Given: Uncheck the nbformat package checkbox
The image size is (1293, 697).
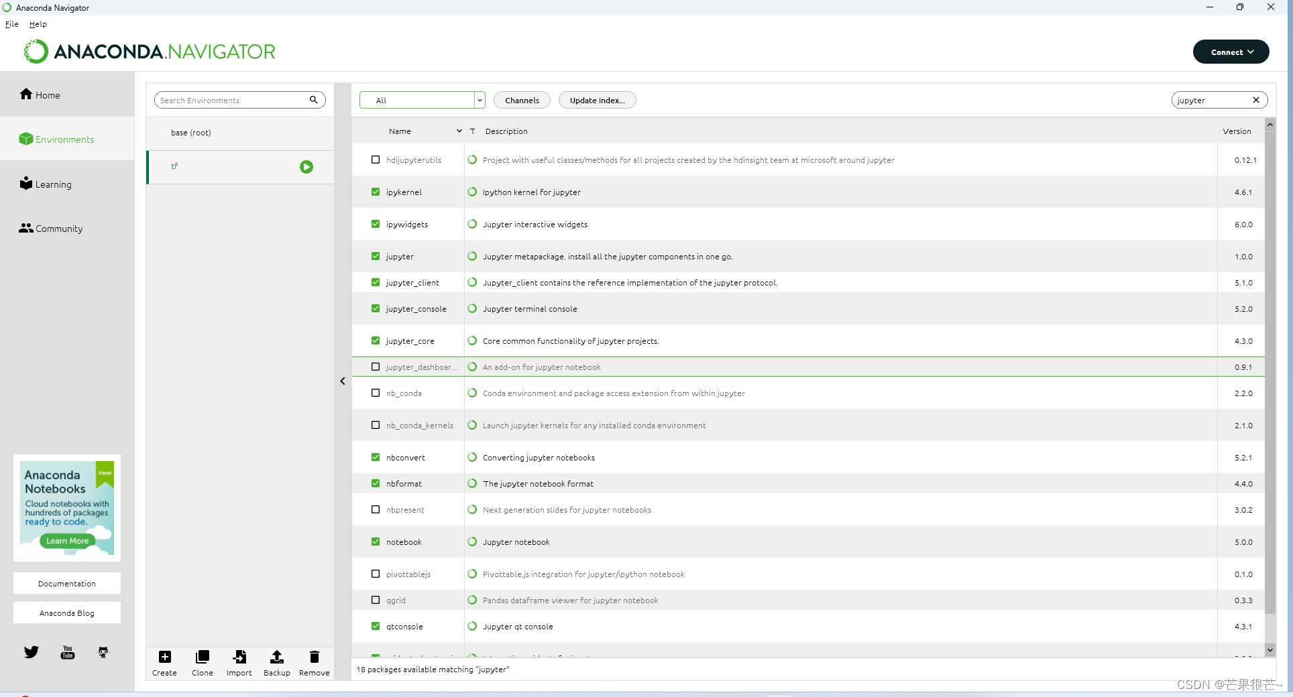Looking at the screenshot, I should point(376,483).
